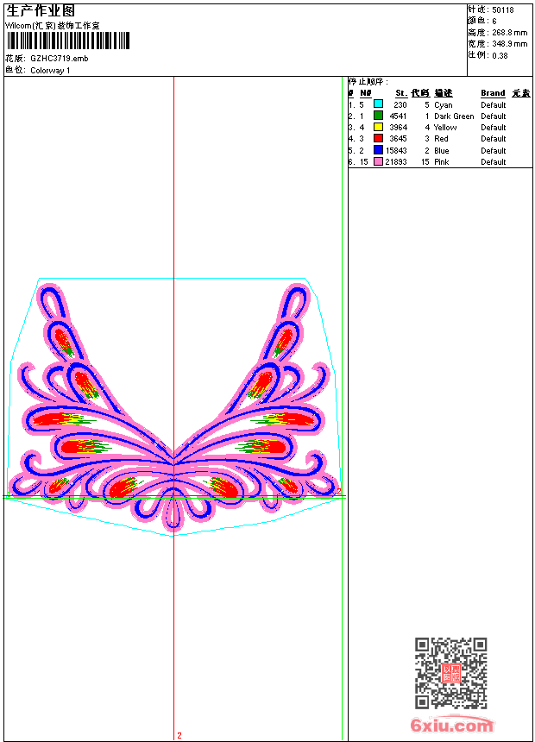Click the Brand column header
Image resolution: width=535 pixels, height=742 pixels.
point(493,93)
